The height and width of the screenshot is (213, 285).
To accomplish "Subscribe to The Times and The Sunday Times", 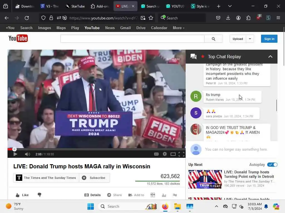I will (x=94, y=178).
